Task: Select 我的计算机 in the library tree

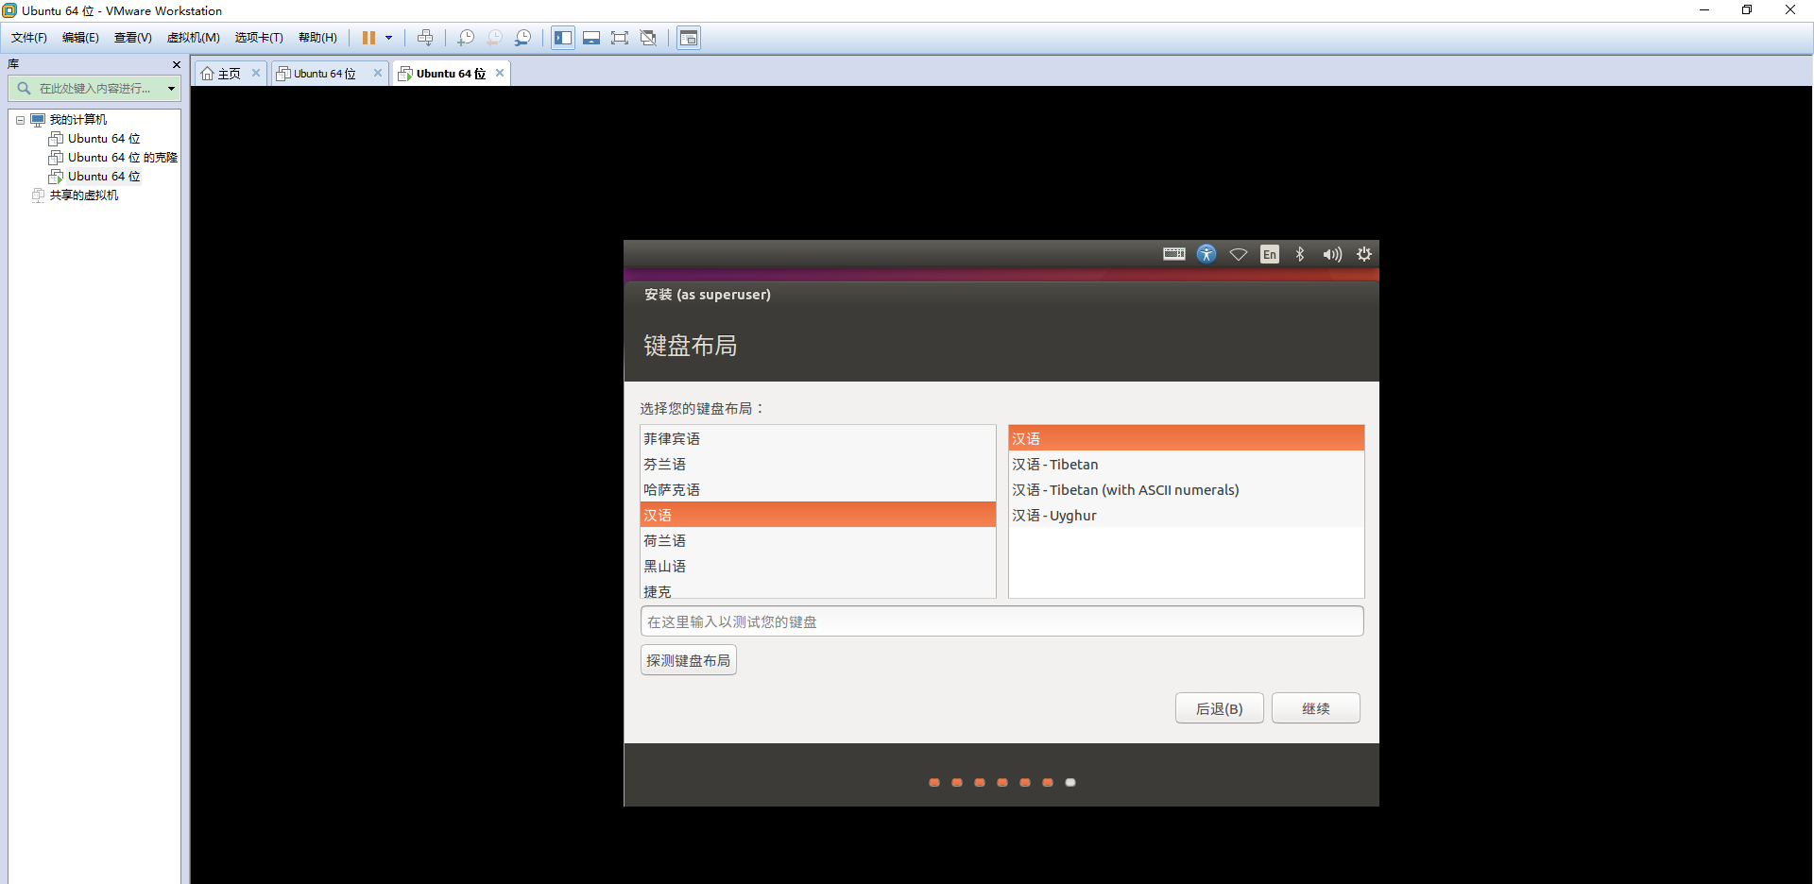Action: click(78, 120)
